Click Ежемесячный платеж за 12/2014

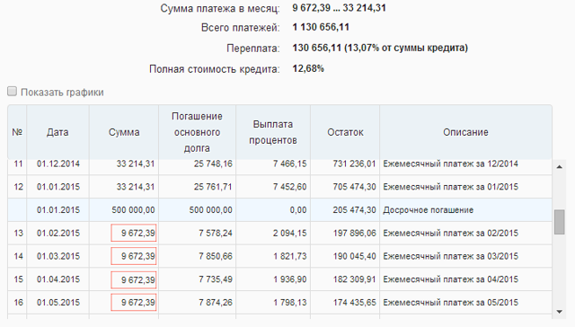click(451, 163)
